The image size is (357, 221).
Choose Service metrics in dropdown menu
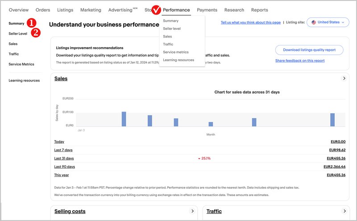(176, 52)
